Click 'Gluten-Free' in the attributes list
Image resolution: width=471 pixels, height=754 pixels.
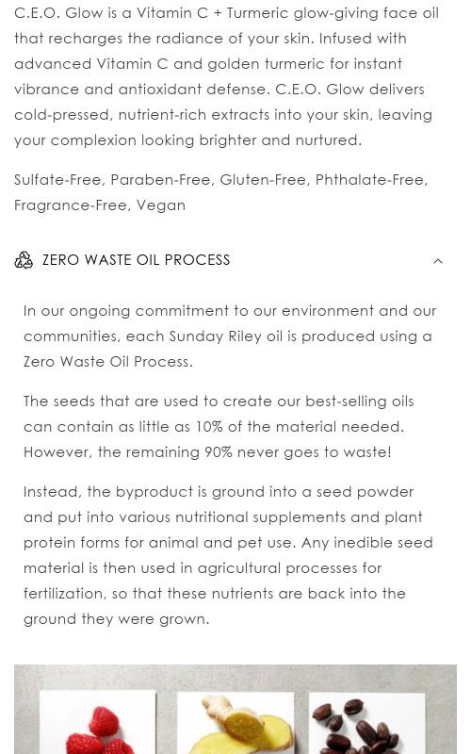tap(263, 180)
